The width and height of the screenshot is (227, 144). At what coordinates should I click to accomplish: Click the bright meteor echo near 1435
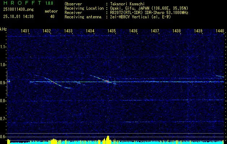coord(107,81)
